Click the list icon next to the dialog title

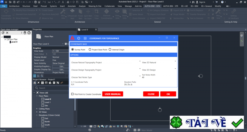[85, 38]
